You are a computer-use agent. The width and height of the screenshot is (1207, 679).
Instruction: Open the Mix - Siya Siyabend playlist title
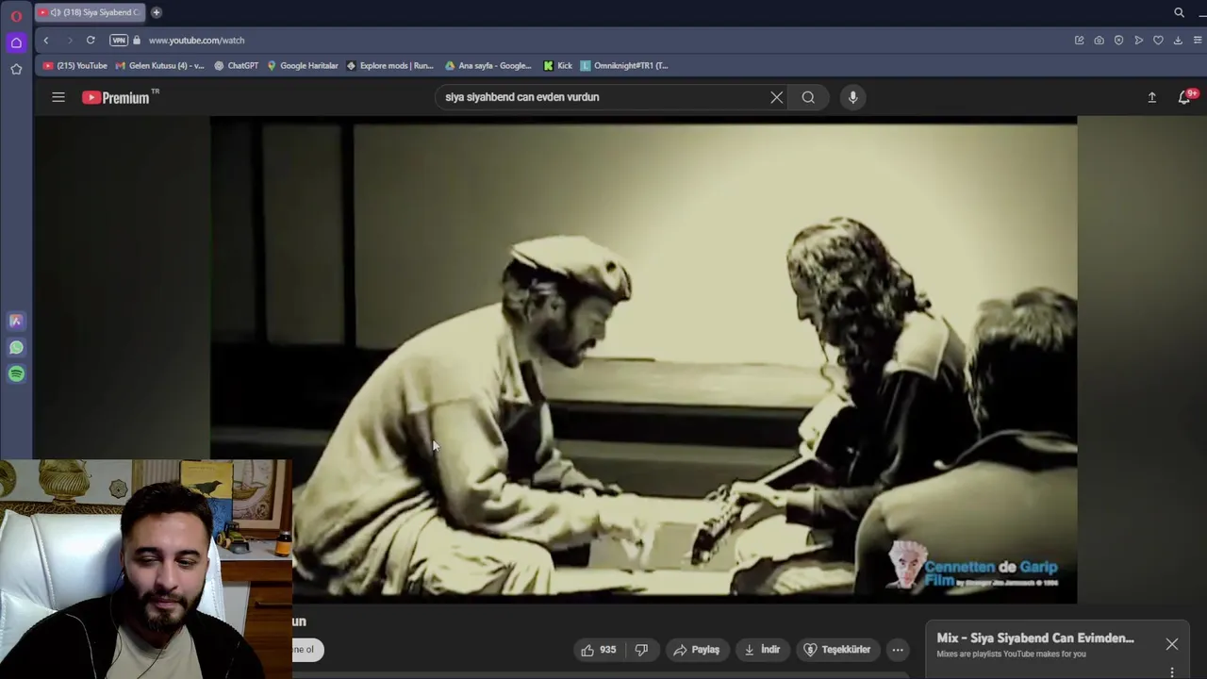[1035, 638]
